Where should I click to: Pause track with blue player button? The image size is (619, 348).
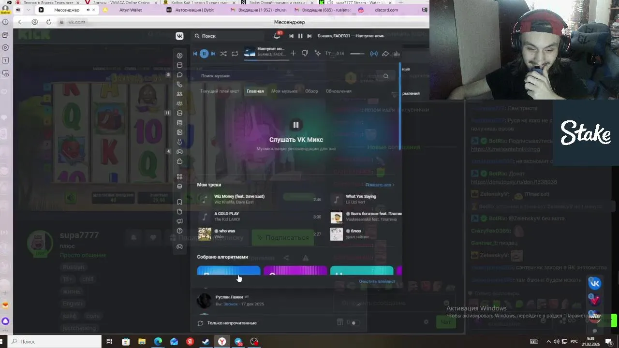pos(204,54)
